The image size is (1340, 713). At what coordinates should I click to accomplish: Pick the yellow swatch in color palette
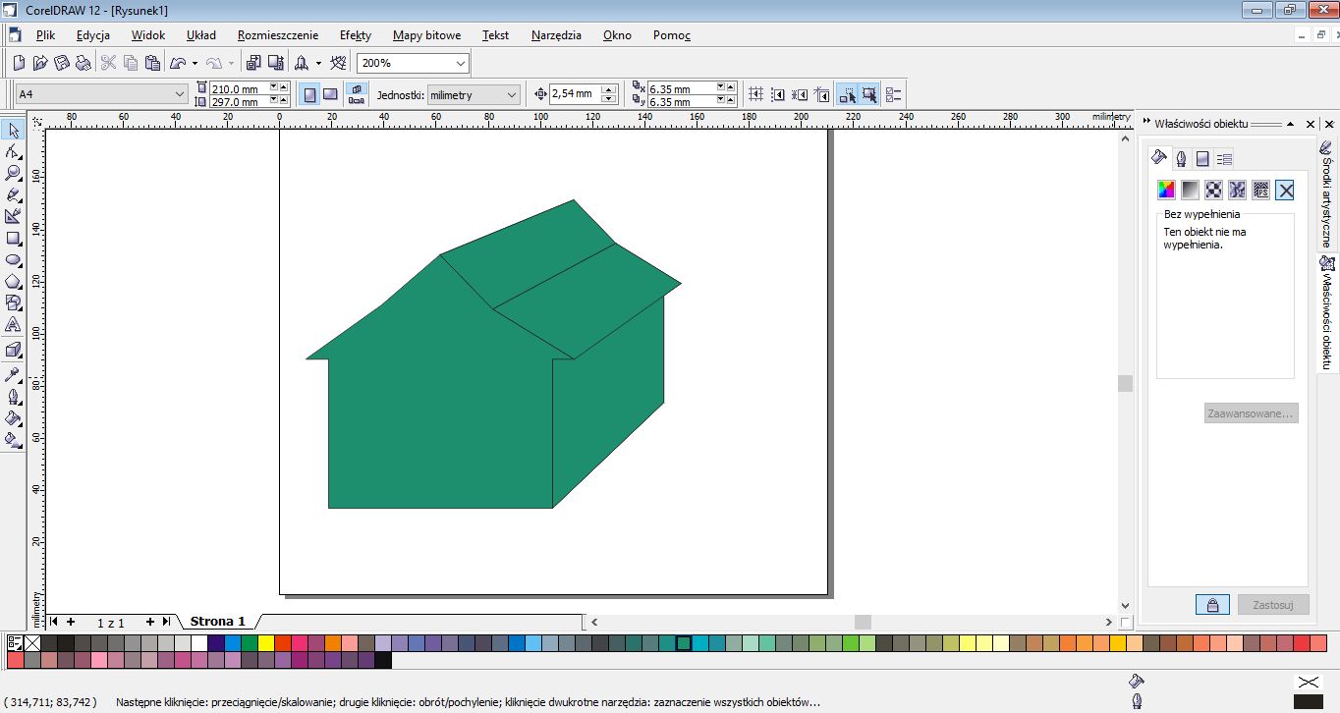tap(265, 643)
